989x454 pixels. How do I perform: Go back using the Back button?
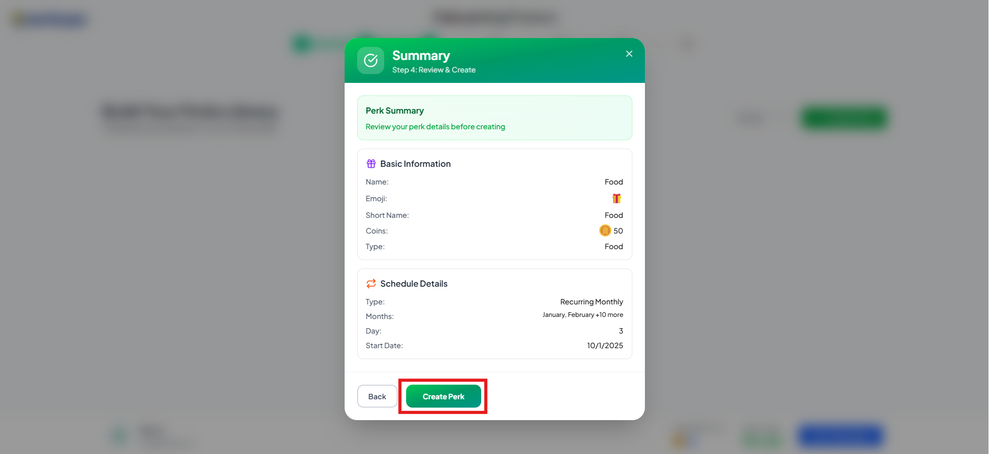(x=377, y=396)
